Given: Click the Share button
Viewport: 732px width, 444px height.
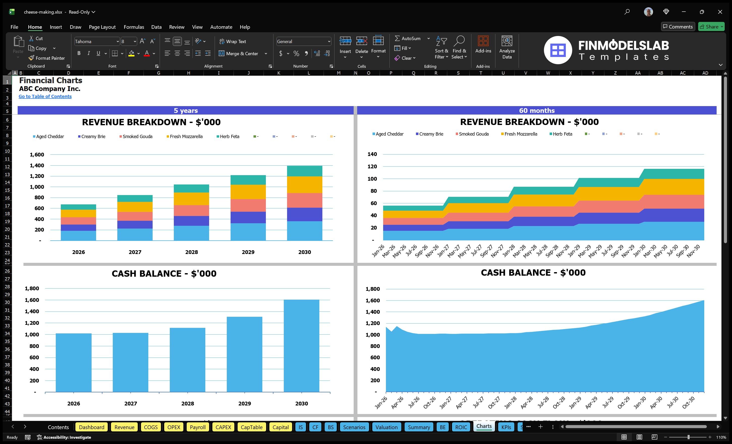Looking at the screenshot, I should tap(711, 26).
